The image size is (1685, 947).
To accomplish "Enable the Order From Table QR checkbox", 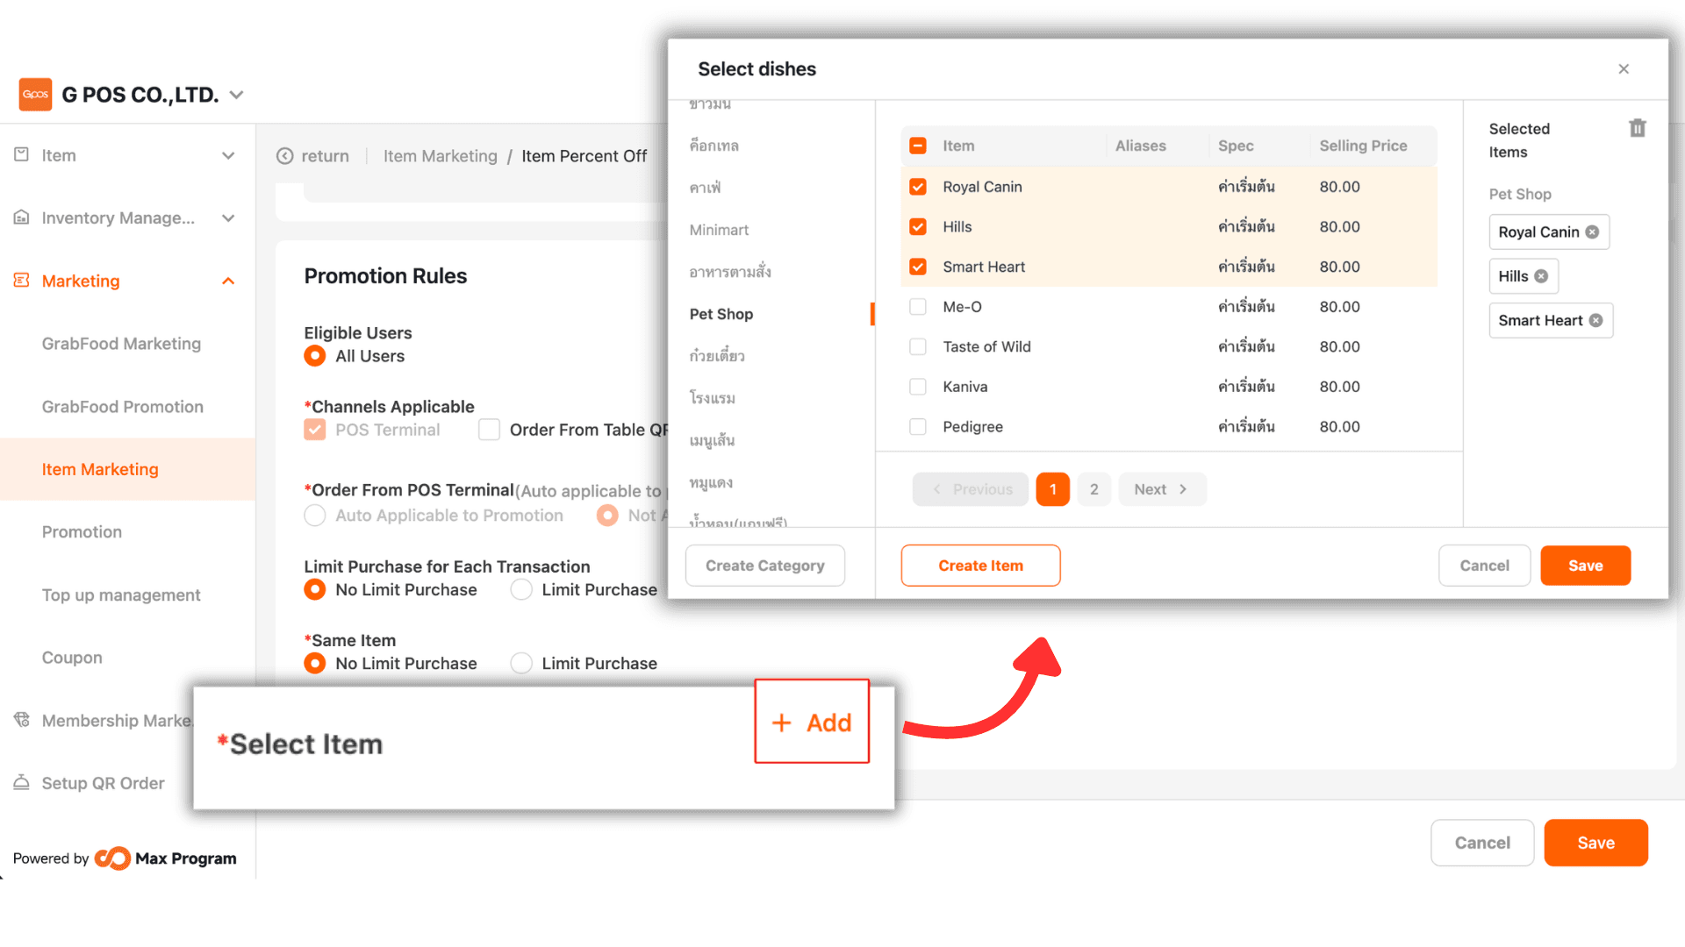I will pos(489,430).
